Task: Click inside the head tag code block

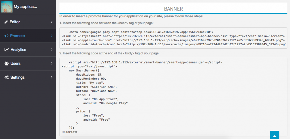Action: [173, 38]
